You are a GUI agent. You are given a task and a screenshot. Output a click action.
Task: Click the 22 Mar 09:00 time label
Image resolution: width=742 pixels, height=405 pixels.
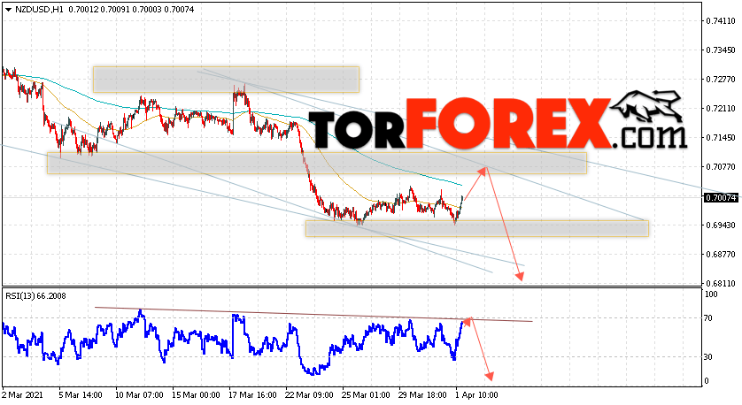click(310, 394)
